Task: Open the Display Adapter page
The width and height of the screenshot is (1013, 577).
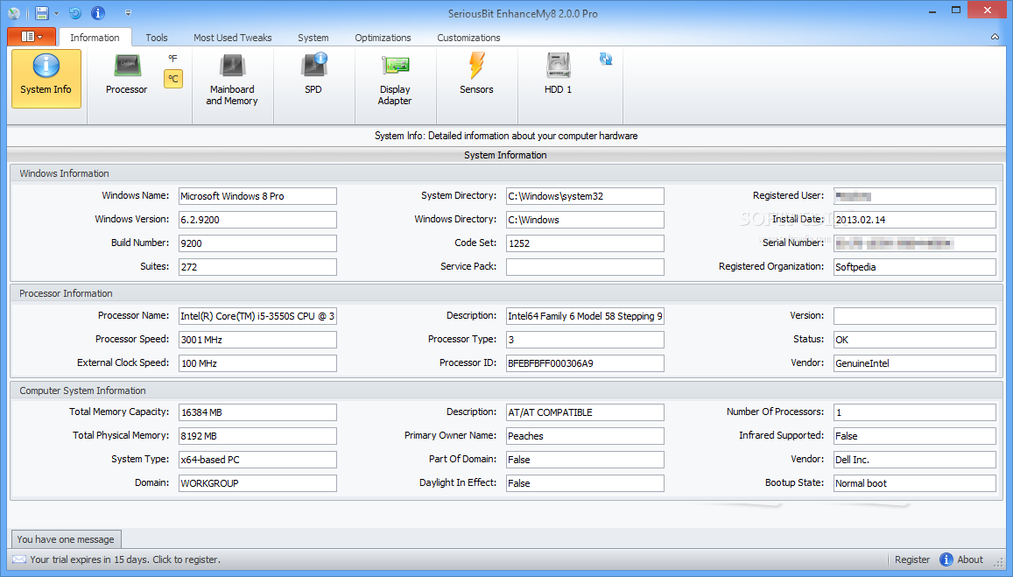Action: (x=395, y=80)
